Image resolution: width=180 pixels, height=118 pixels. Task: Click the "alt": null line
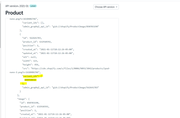click(x=29, y=57)
